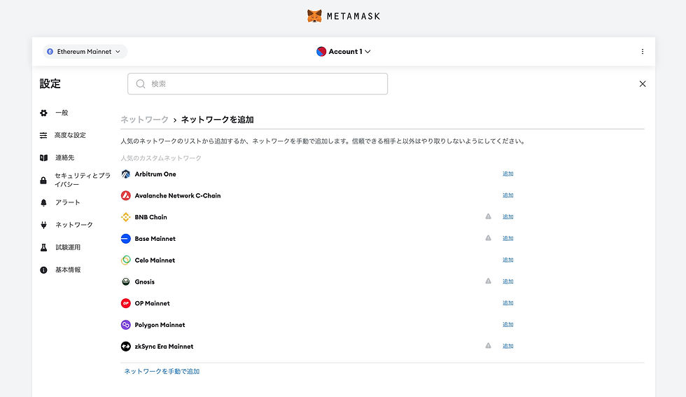
Task: Click the Arbitrum One logo icon
Action: pyautogui.click(x=125, y=174)
